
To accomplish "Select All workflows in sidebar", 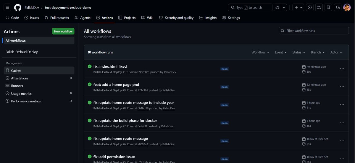I will pyautogui.click(x=39, y=41).
